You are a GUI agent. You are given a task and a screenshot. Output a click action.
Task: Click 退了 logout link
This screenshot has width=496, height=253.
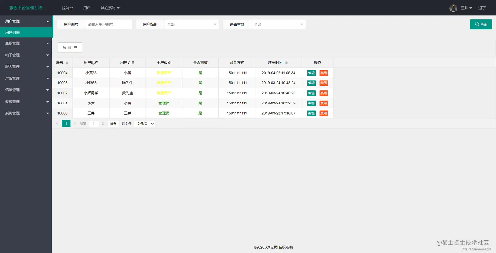pyautogui.click(x=482, y=8)
